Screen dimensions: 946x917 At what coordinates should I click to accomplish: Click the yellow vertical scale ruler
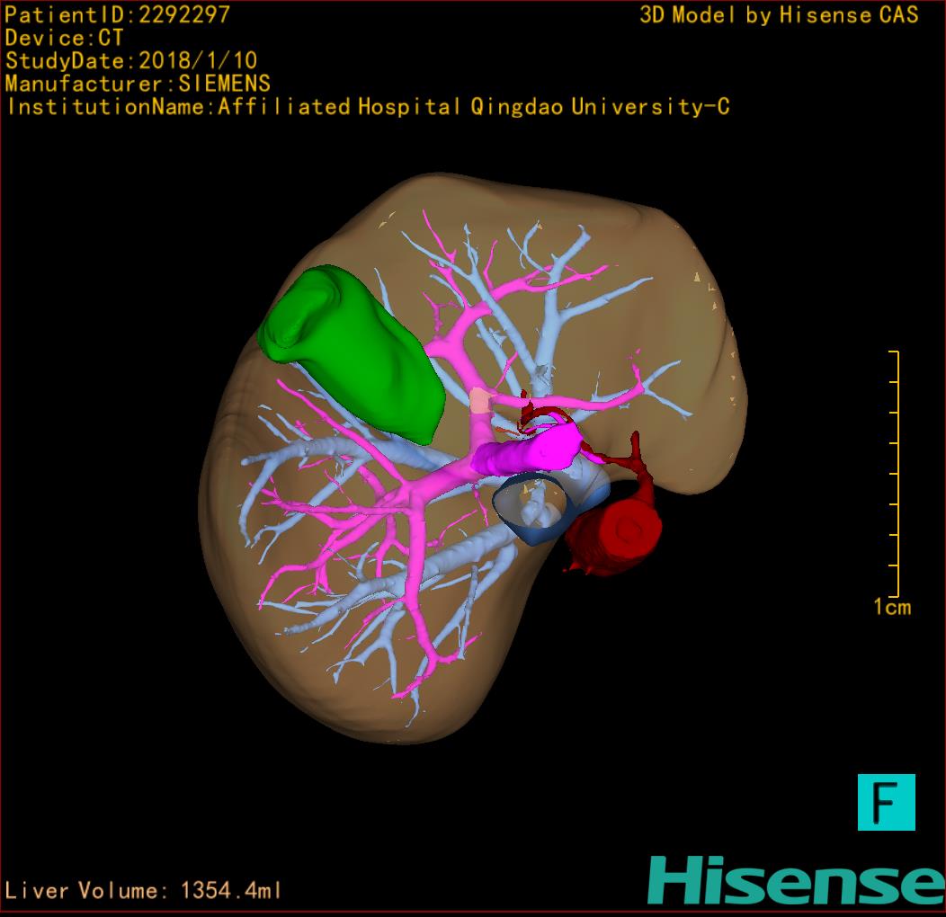pos(897,474)
